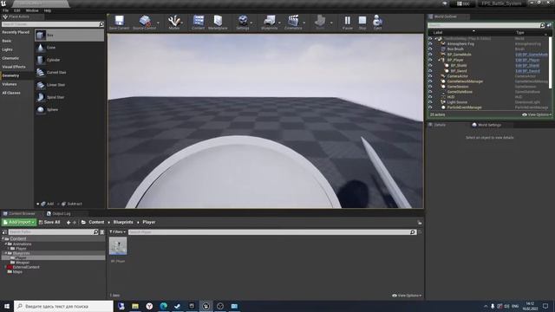Click the Blueprints breadcrumb in path
This screenshot has width=555, height=312.
[123, 222]
